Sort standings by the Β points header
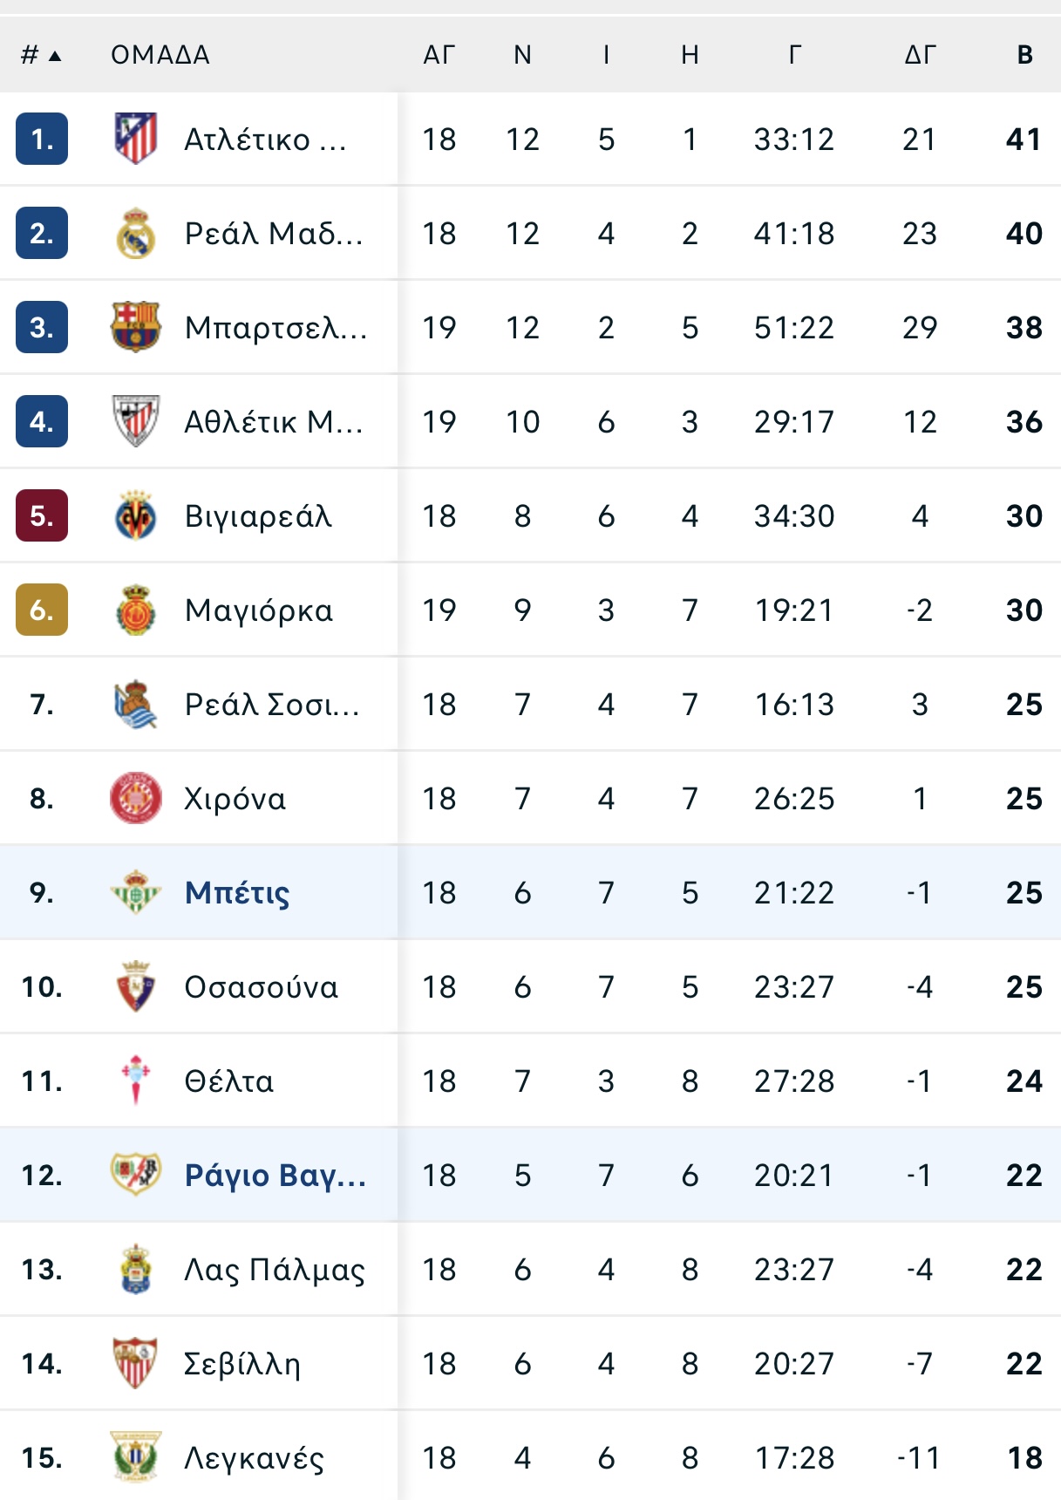1061x1500 pixels. [x=1025, y=55]
